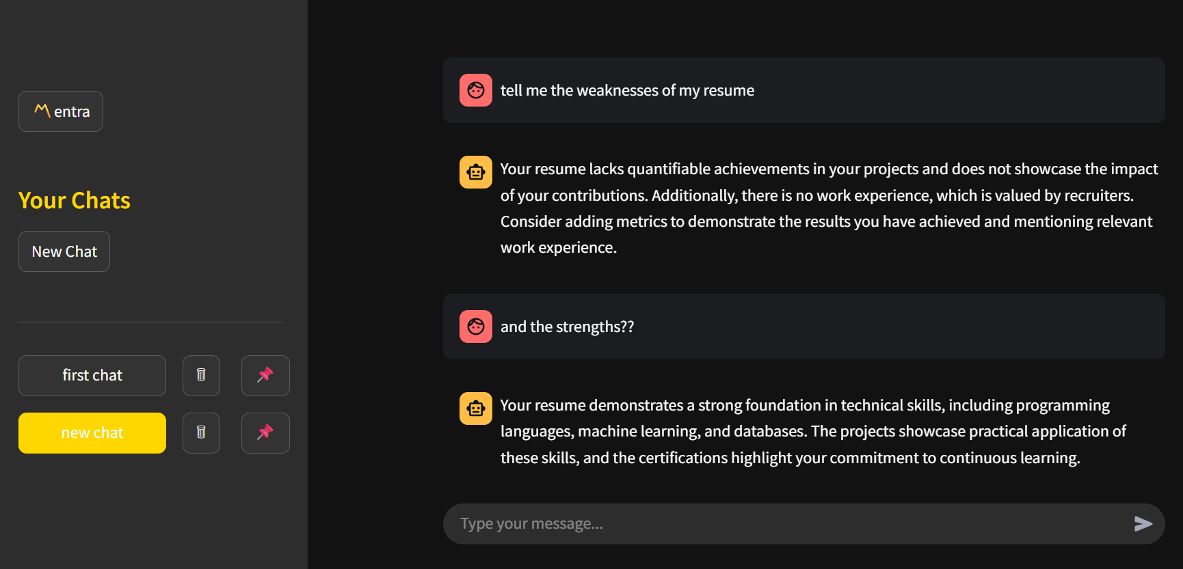
Task: Pin the 'first chat' conversation
Action: tap(265, 376)
